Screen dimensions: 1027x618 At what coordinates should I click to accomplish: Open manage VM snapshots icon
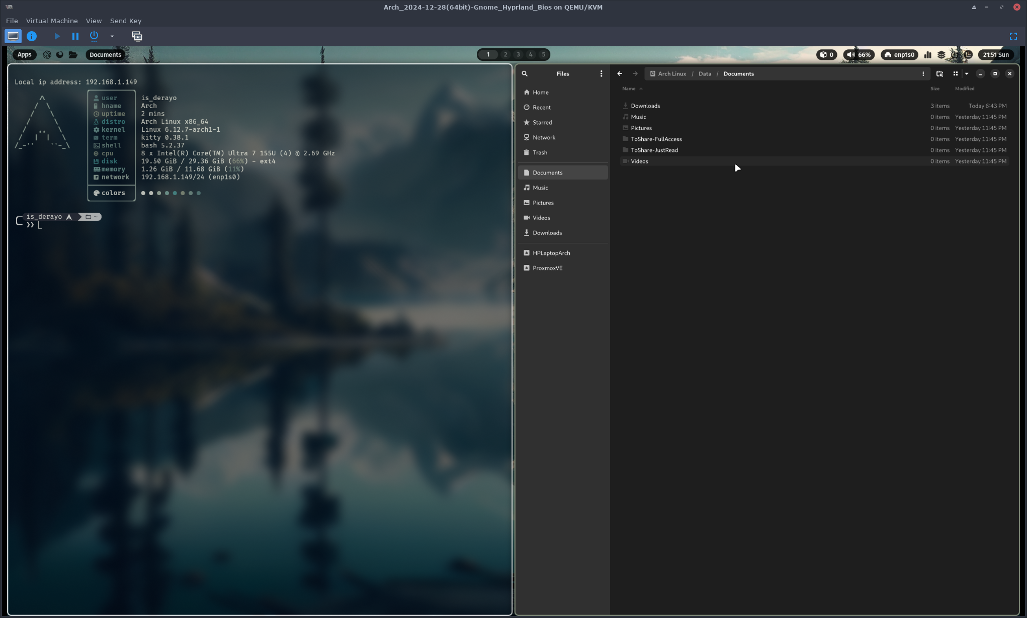[x=137, y=36]
